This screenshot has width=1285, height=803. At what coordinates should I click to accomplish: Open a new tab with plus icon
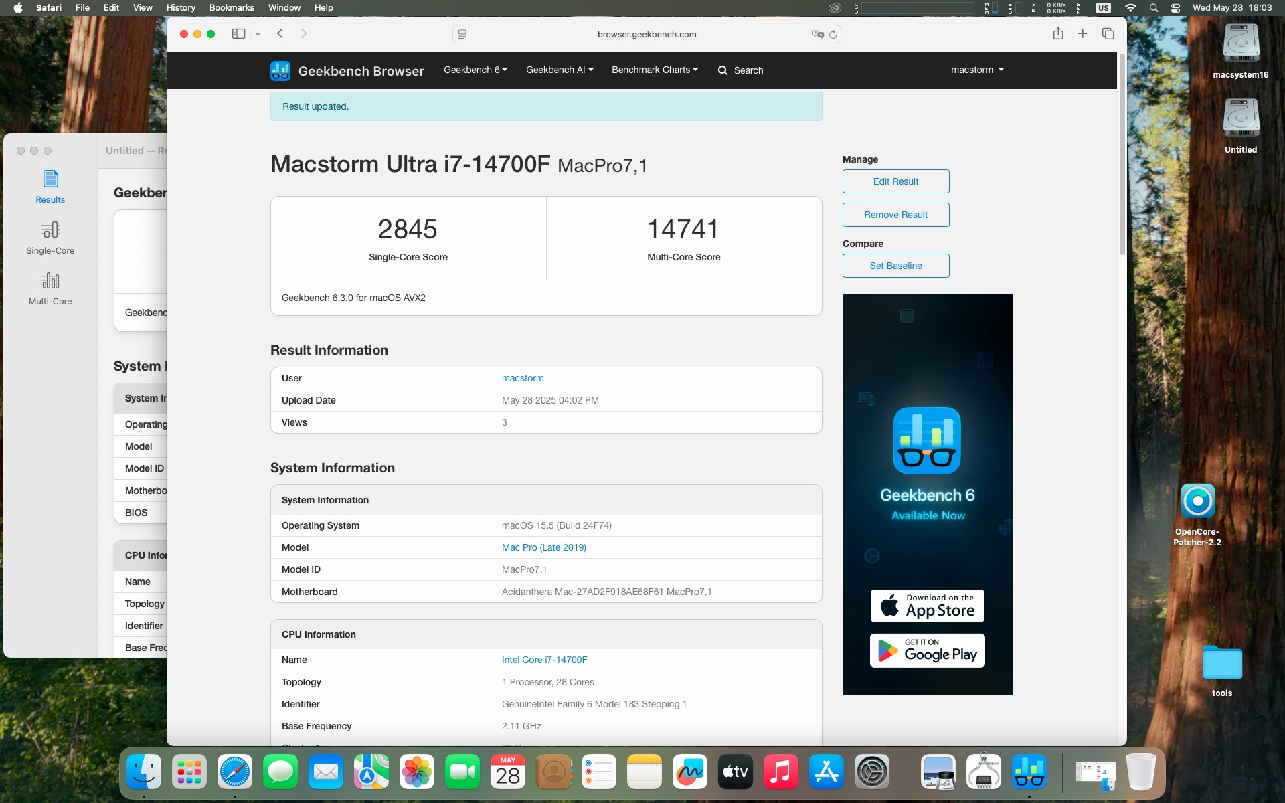[1082, 34]
